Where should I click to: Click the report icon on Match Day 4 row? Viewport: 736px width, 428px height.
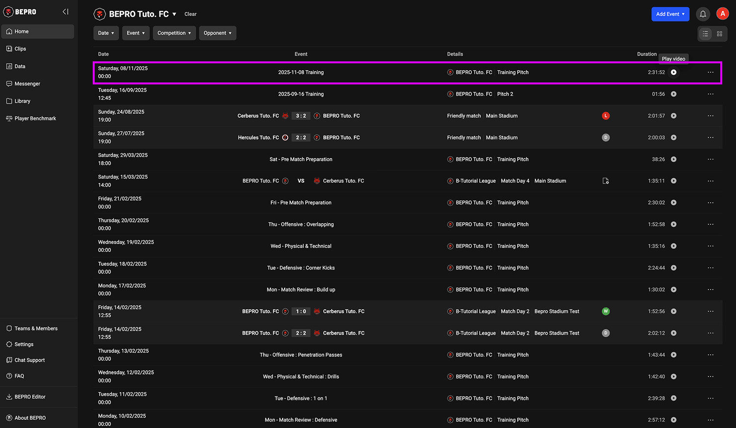tap(605, 181)
